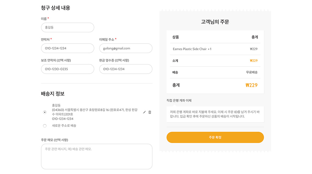
Task: Click the orange 총계 amount ₩229
Action: click(251, 85)
